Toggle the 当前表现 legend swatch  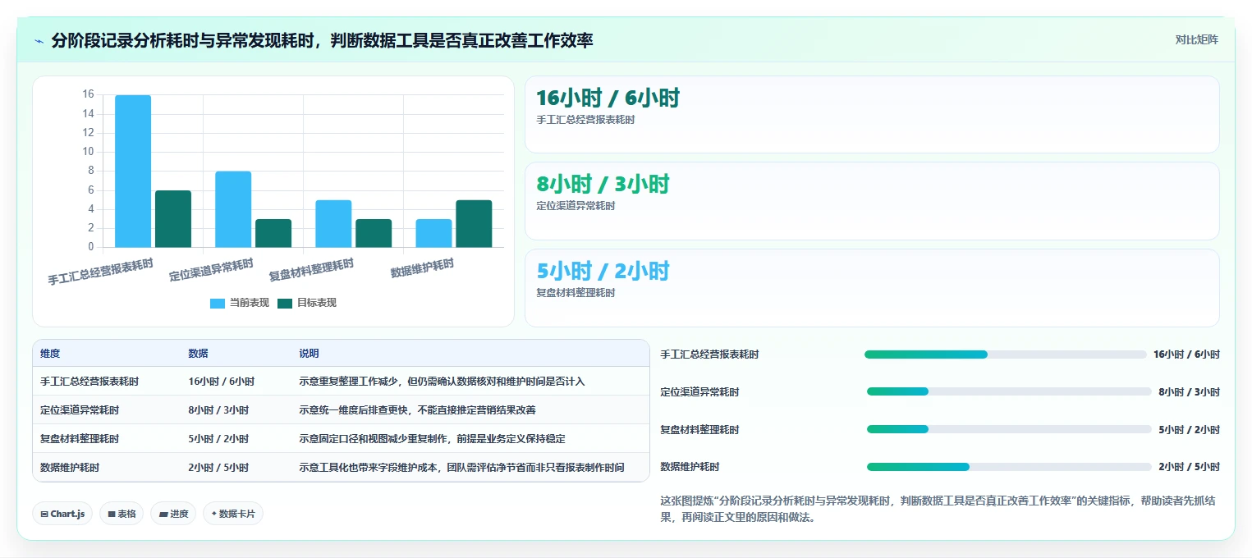[x=218, y=303]
